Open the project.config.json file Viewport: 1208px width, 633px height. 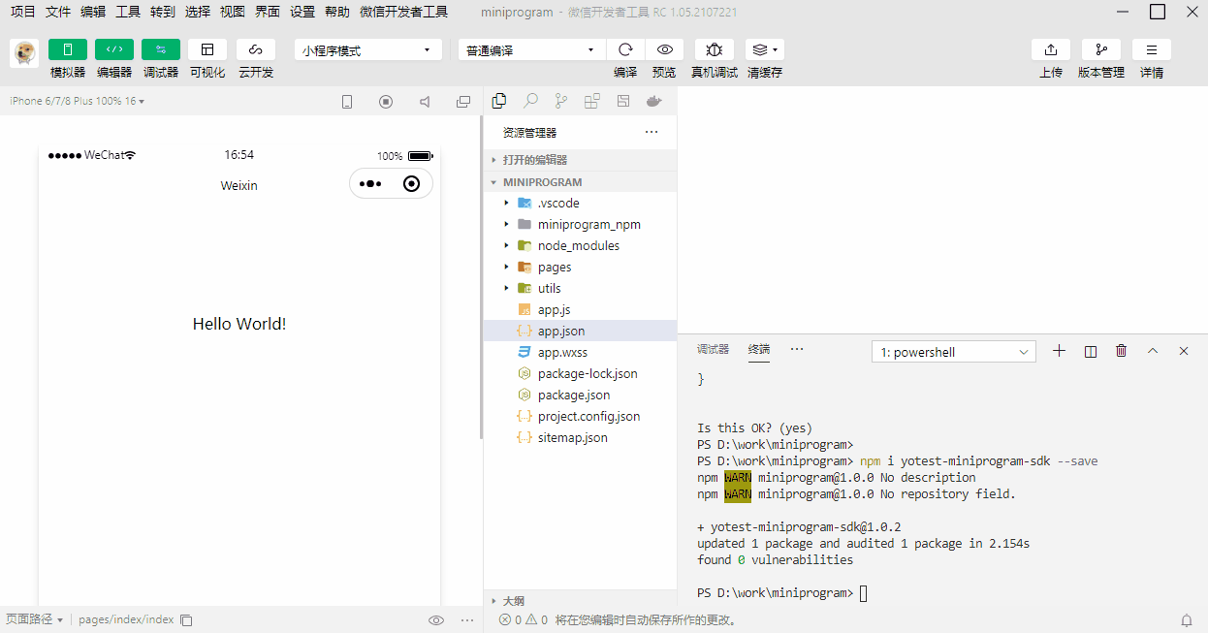(580, 416)
